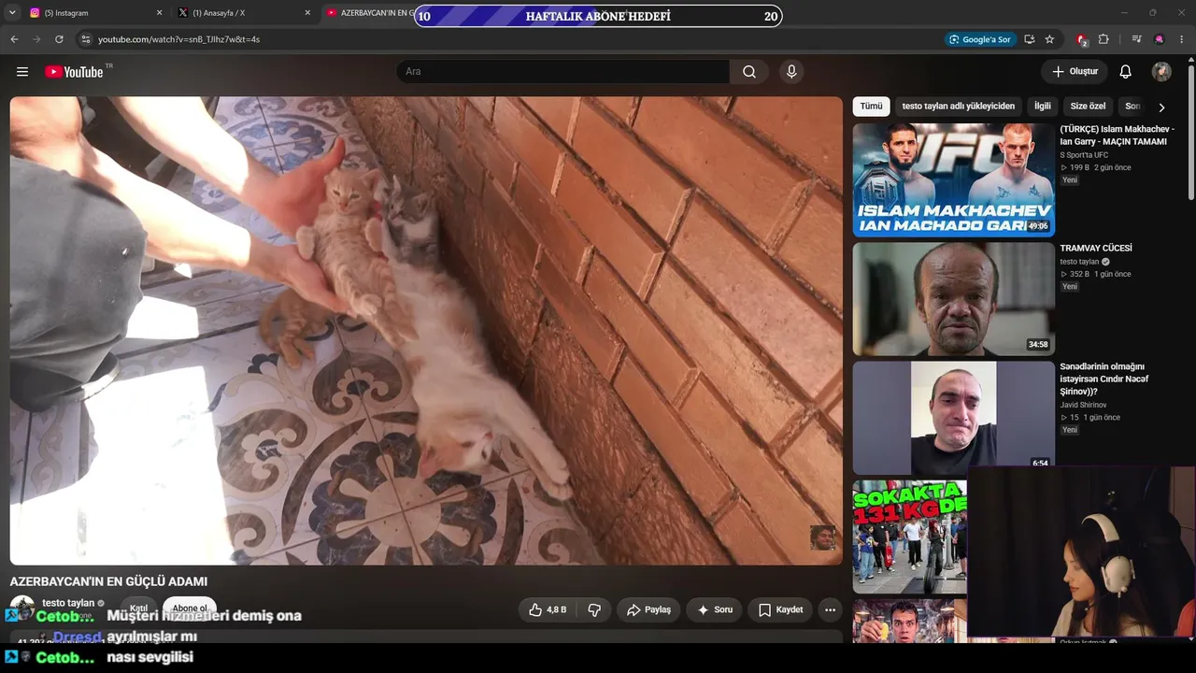Open the Islam Makhachev UFC video thumbnail
The width and height of the screenshot is (1196, 673).
tap(953, 179)
